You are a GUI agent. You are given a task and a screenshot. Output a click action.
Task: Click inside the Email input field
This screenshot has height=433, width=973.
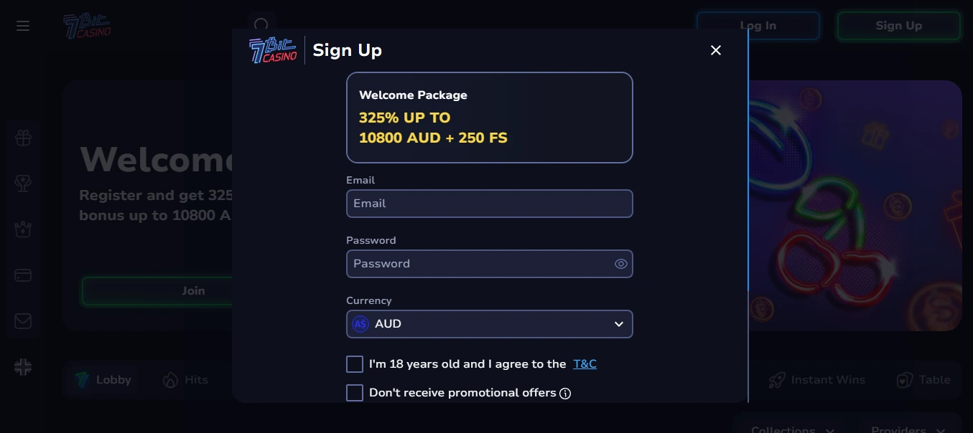(489, 204)
